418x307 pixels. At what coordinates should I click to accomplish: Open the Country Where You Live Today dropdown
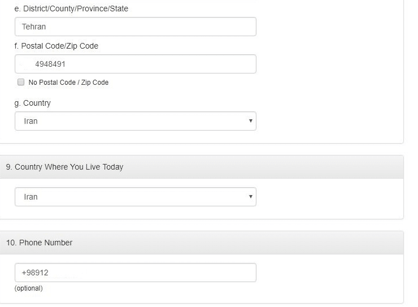[136, 197]
